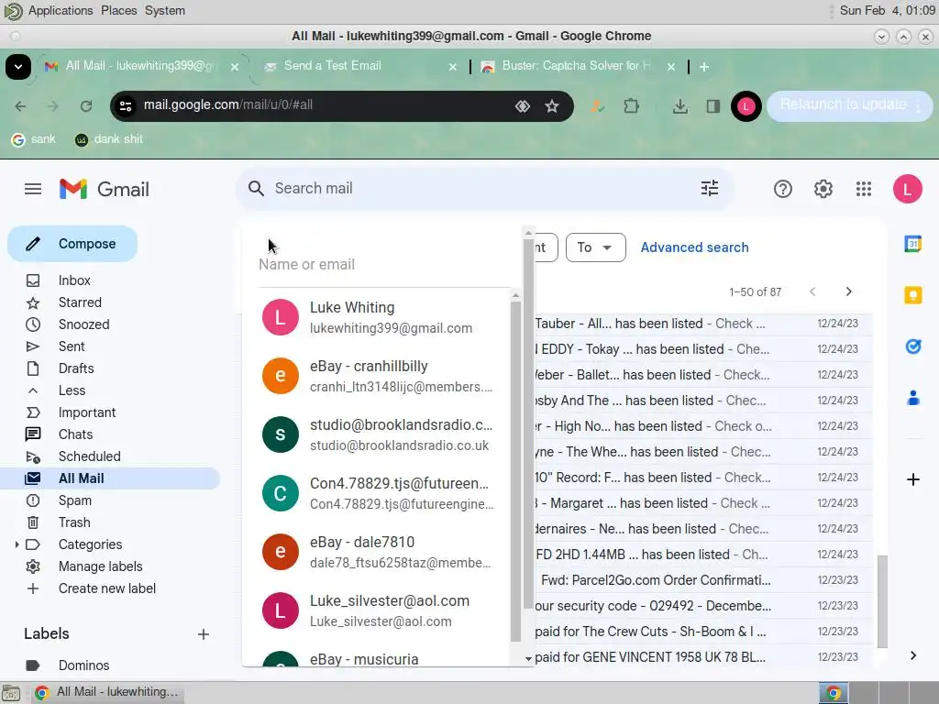Open the System menu
The image size is (939, 704).
point(165,11)
